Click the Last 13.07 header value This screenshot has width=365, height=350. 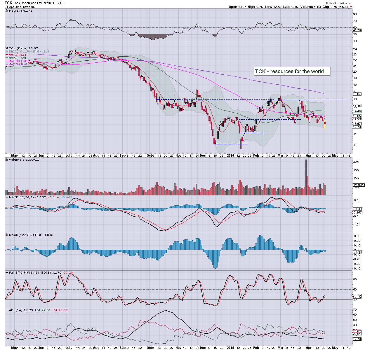pos(291,7)
